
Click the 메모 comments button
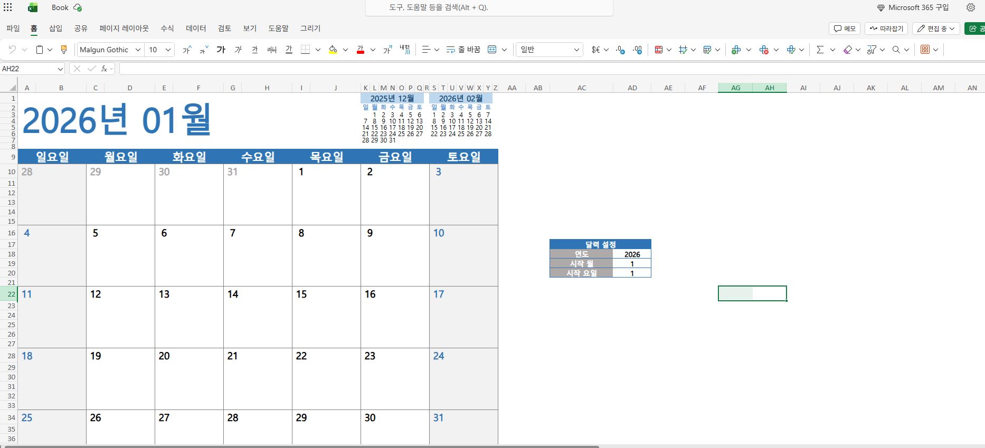[x=845, y=28]
